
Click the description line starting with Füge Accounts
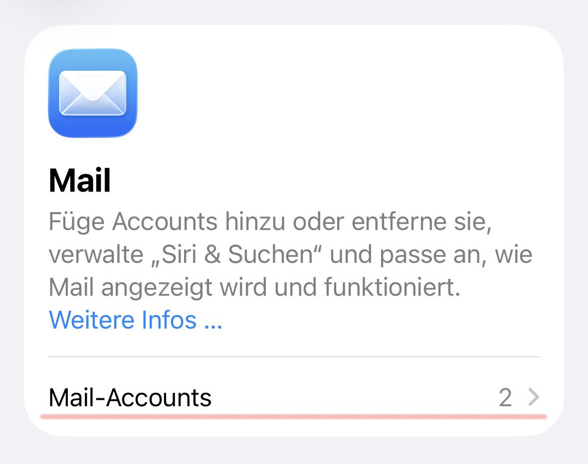pyautogui.click(x=270, y=222)
